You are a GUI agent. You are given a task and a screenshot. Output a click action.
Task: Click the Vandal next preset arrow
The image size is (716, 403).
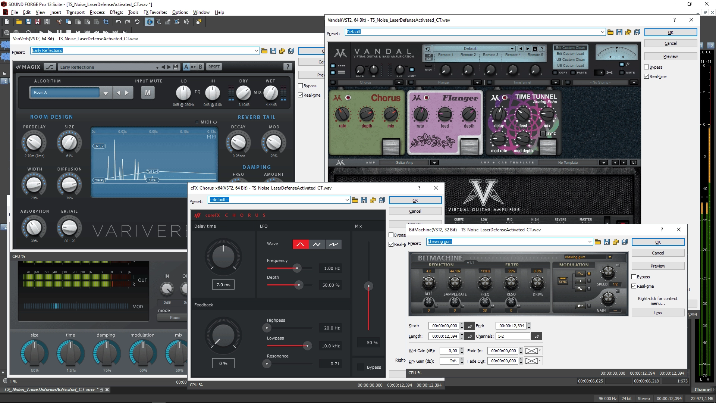(x=528, y=49)
